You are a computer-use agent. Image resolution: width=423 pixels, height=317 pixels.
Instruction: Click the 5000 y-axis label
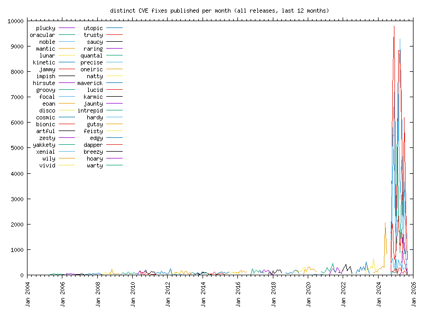click(17, 148)
